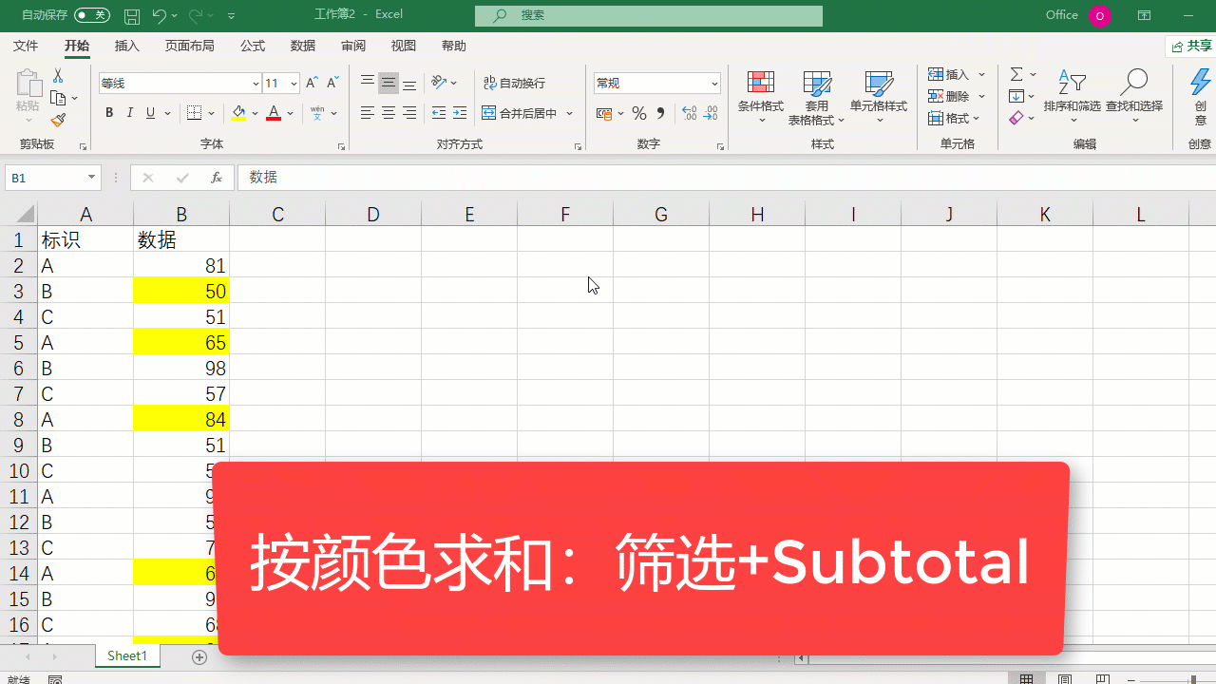Select the Format Painter brush

coord(58,120)
